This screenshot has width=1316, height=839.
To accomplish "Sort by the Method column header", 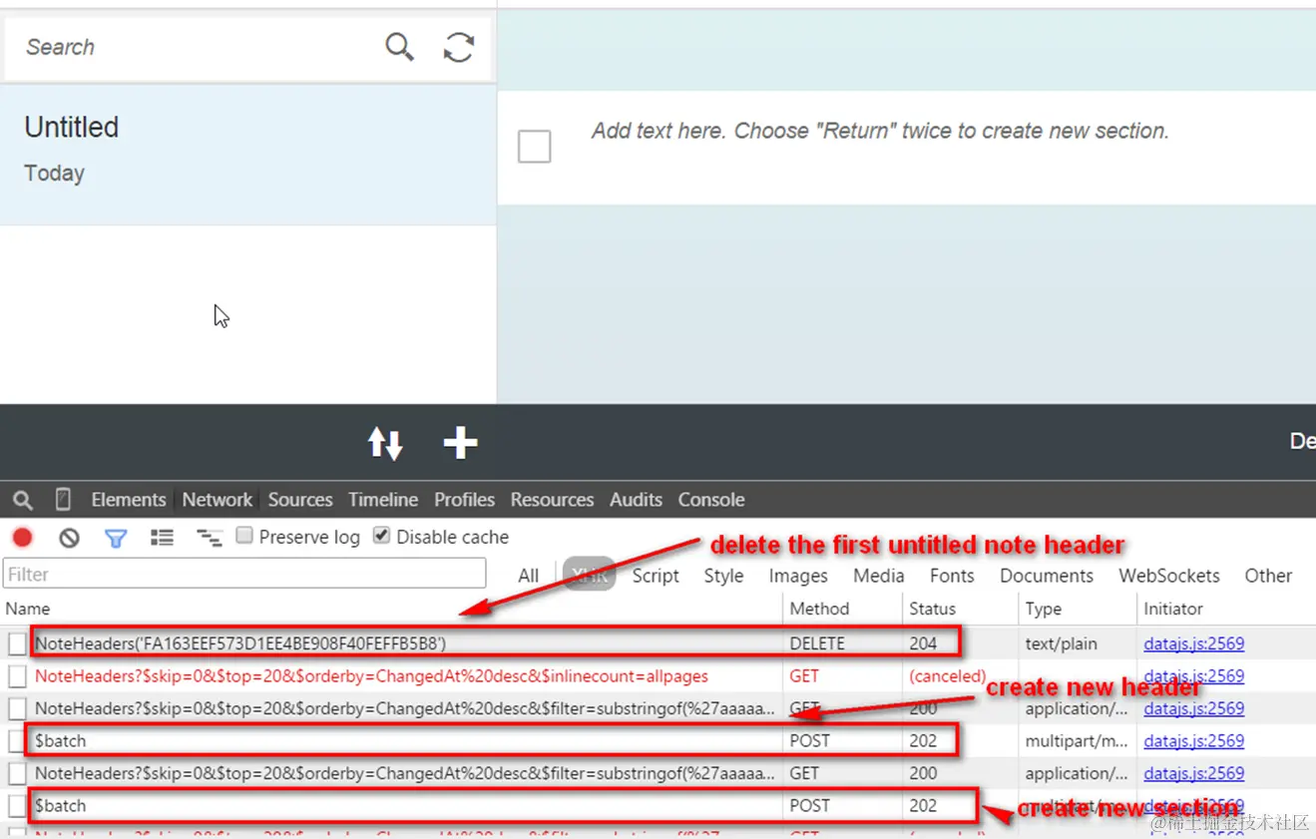I will 842,609.
